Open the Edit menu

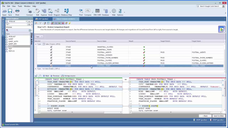(9, 6)
